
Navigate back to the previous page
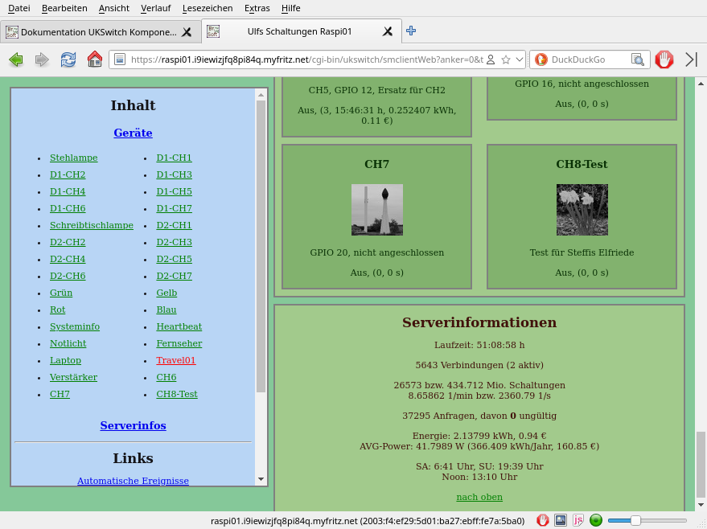[x=16, y=59]
